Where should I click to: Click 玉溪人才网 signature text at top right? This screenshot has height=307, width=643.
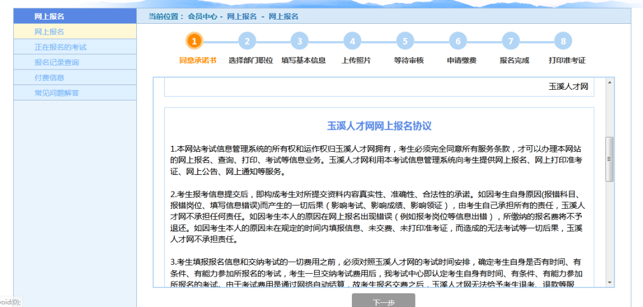click(x=569, y=86)
